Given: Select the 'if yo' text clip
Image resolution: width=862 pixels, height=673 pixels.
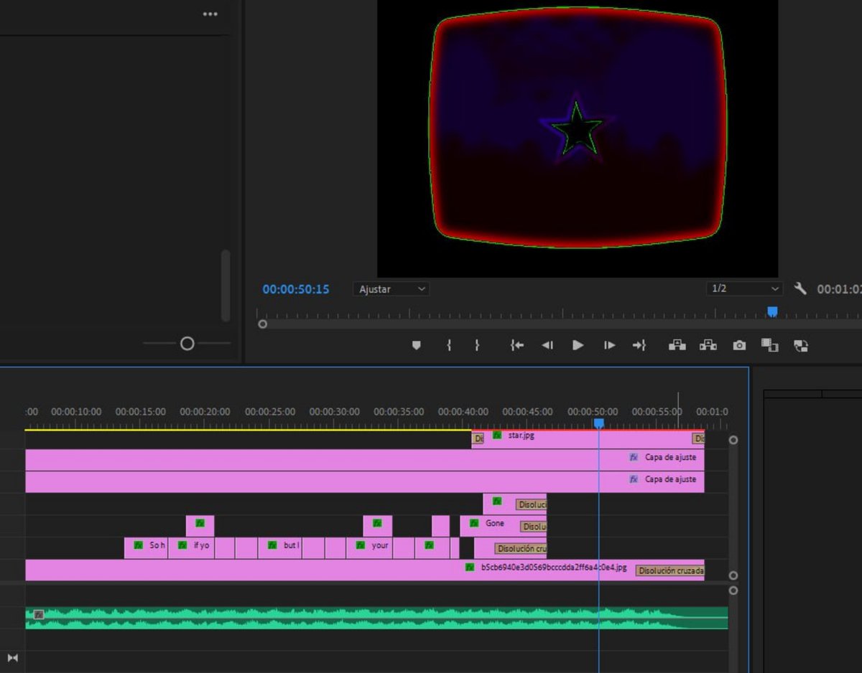Looking at the screenshot, I should tap(191, 548).
